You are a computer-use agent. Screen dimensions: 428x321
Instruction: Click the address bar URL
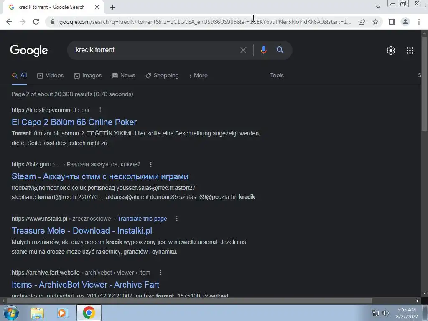(x=205, y=22)
